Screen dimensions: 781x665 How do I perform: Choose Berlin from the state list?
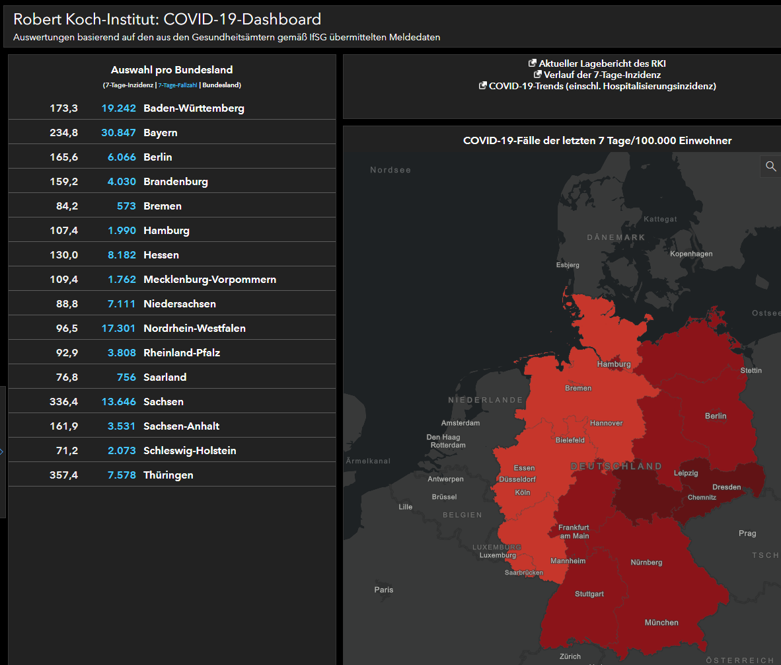[158, 157]
